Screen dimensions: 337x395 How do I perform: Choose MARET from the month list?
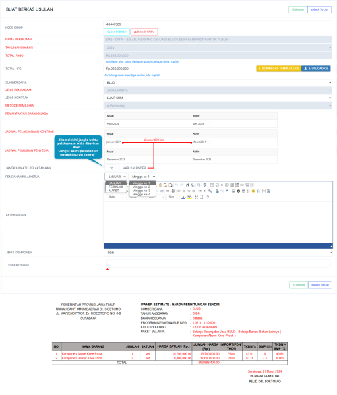point(116,191)
